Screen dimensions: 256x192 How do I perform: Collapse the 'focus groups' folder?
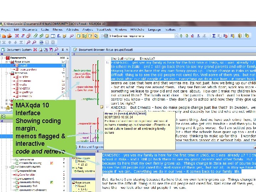(6, 62)
